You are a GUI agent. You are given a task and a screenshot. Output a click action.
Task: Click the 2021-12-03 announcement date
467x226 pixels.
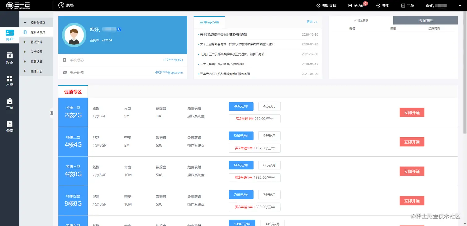coord(310,54)
